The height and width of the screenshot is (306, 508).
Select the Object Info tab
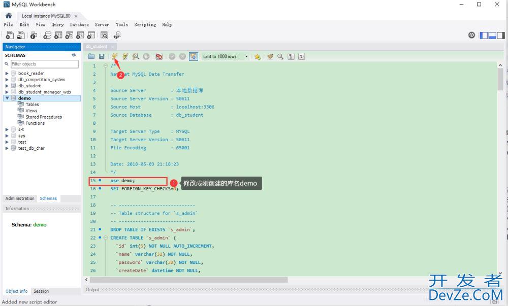click(17, 291)
